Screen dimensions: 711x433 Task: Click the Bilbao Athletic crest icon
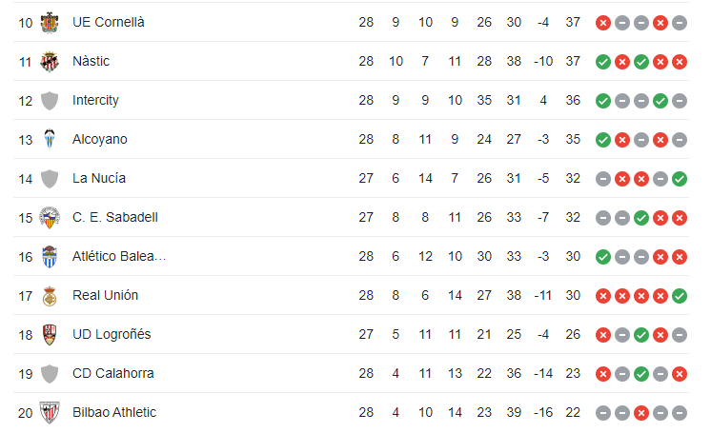[50, 413]
